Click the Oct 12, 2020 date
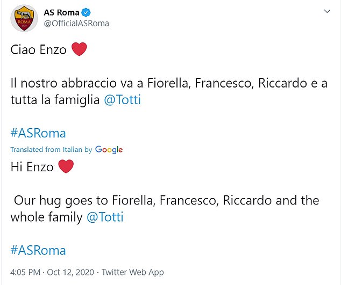 (70, 272)
